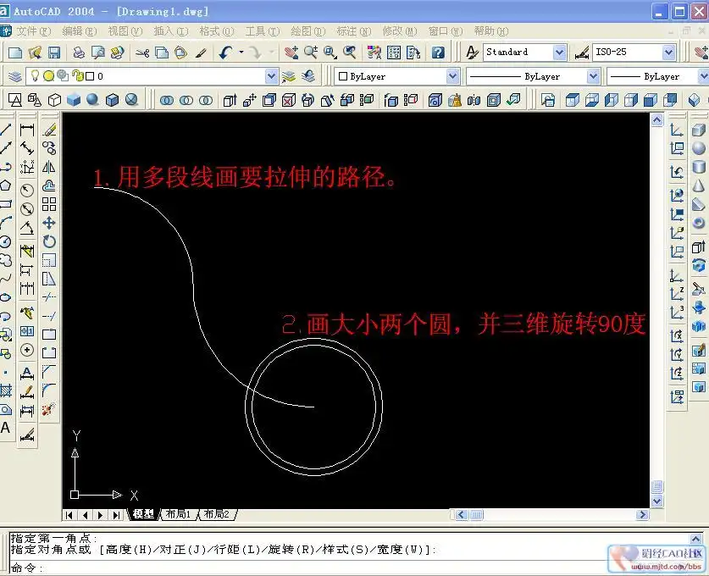The image size is (709, 576).
Task: Select the Sphere tool in Solids toolbar
Action: 699,148
